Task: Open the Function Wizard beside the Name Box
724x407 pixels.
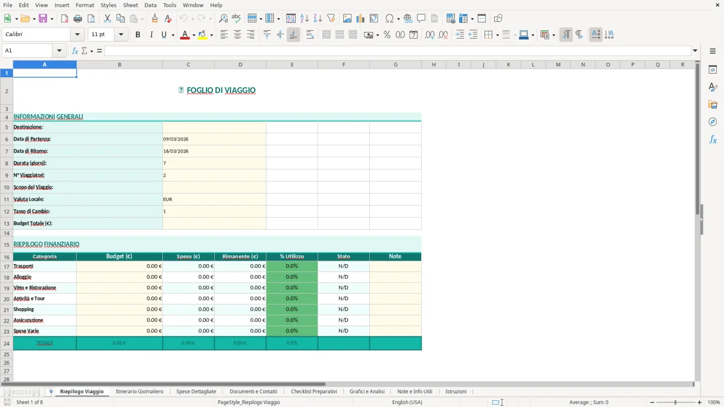Action: point(75,51)
